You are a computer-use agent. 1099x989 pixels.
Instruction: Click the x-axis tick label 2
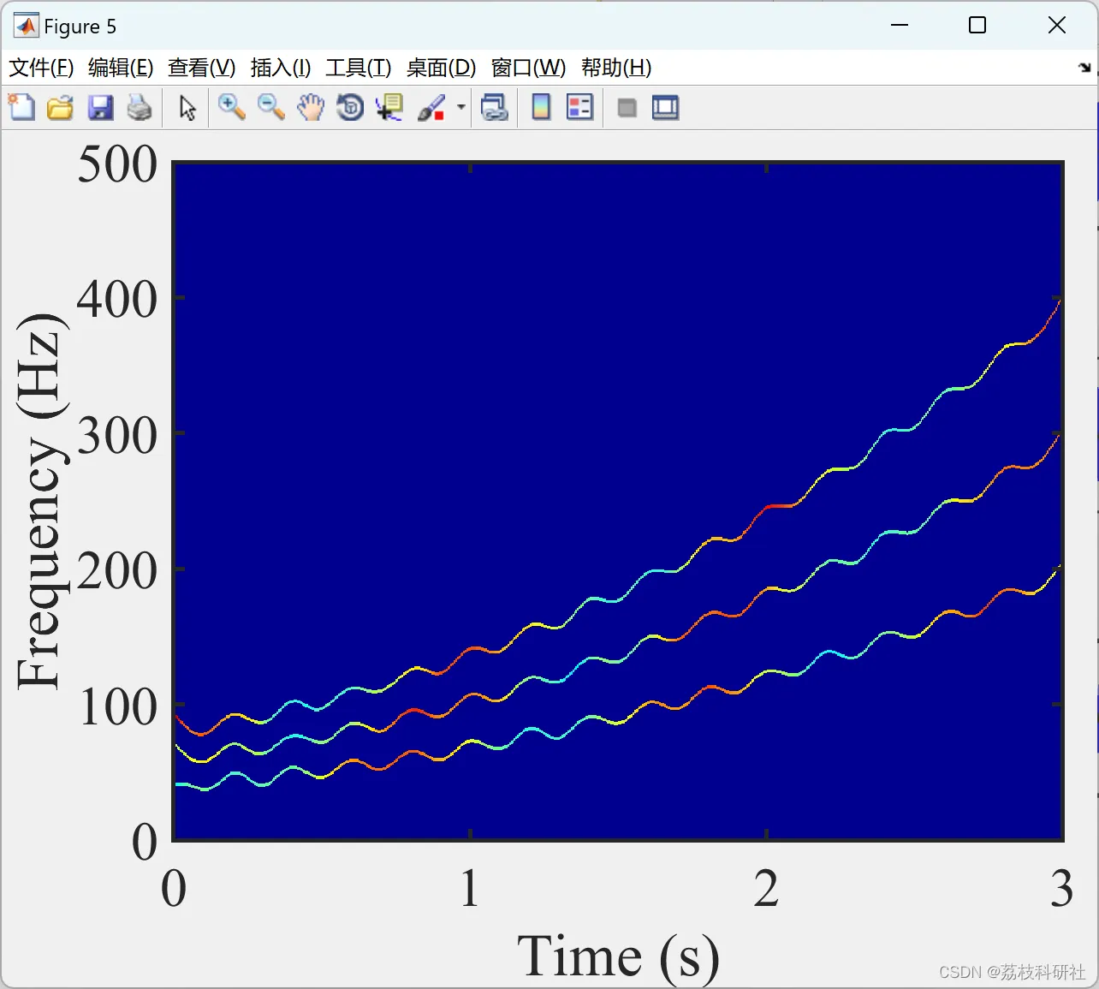(766, 889)
